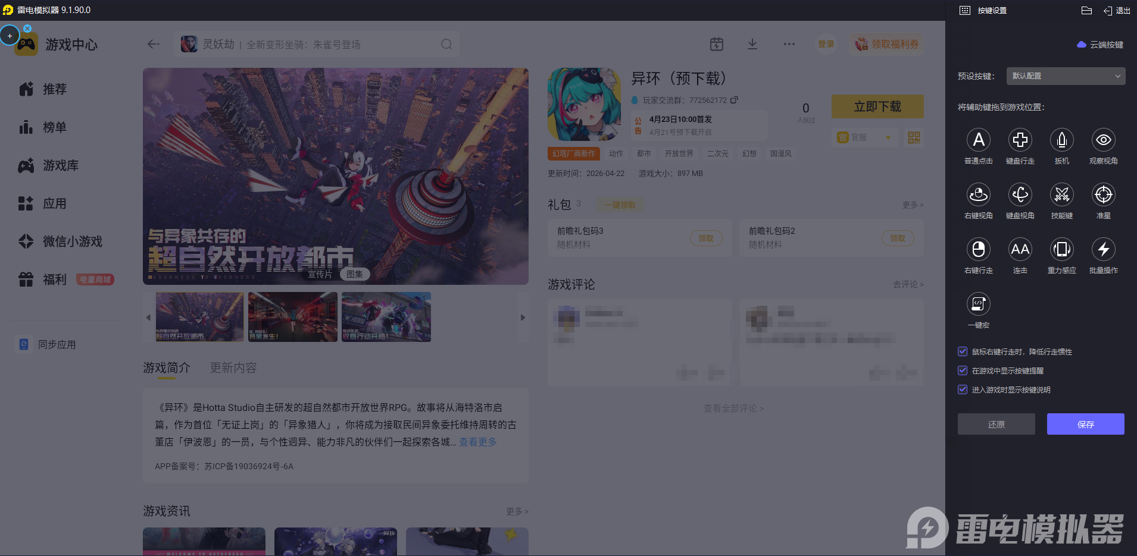This screenshot has height=556, width=1137.
Task: Show next screenshot thumbnails arrow
Action: point(523,318)
